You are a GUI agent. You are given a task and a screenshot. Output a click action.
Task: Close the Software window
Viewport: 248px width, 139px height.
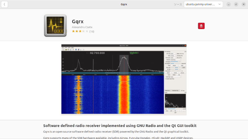[x=244, y=4]
